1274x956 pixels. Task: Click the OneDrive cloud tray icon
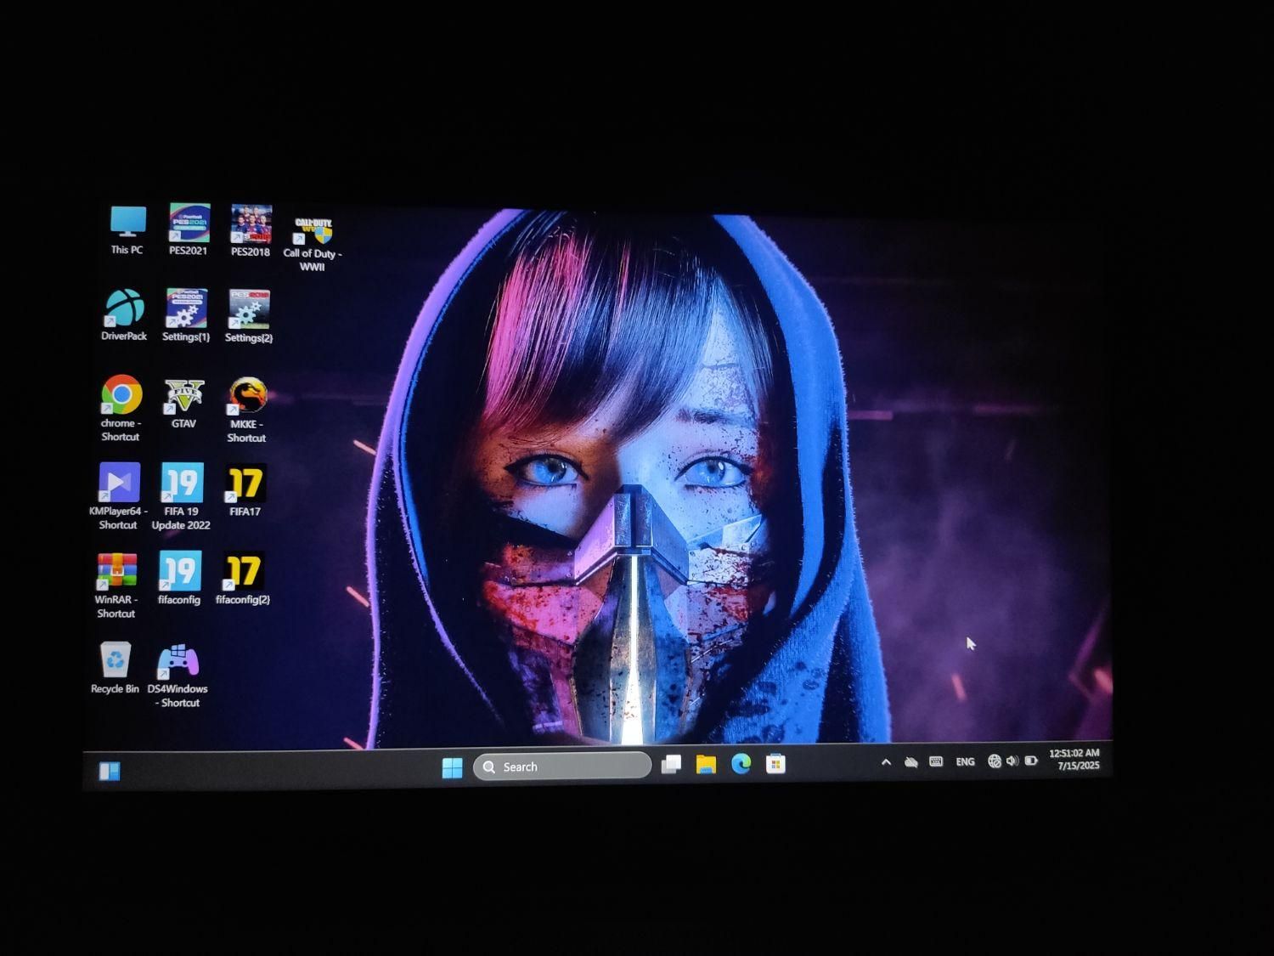coord(911,762)
